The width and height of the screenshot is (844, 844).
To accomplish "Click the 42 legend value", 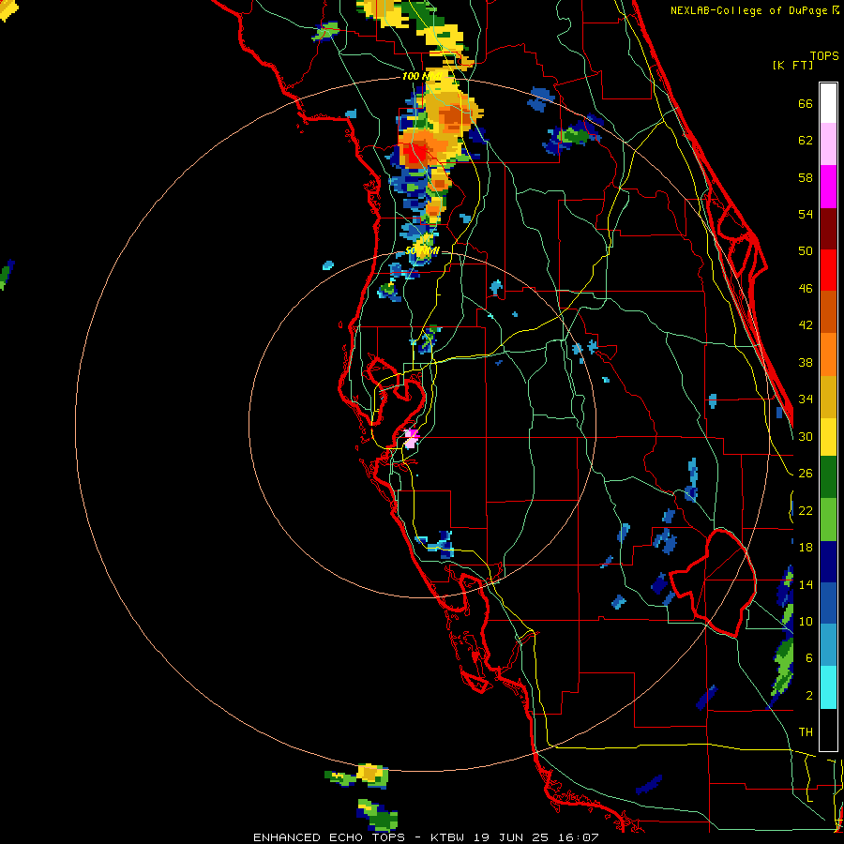I will pos(806,325).
